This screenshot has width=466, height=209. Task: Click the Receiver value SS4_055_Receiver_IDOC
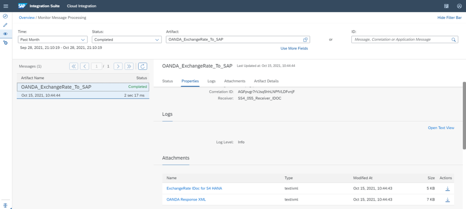[x=259, y=98]
